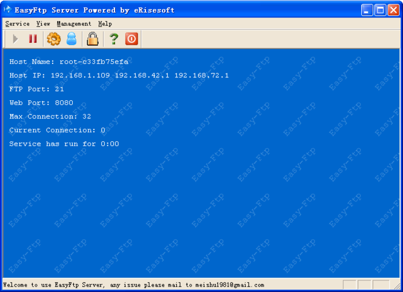Maximize the EasyFtp Server window
Viewport: 403px width, 292px height.
click(380, 10)
